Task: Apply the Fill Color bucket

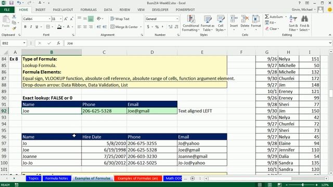Action: [x=59, y=26]
